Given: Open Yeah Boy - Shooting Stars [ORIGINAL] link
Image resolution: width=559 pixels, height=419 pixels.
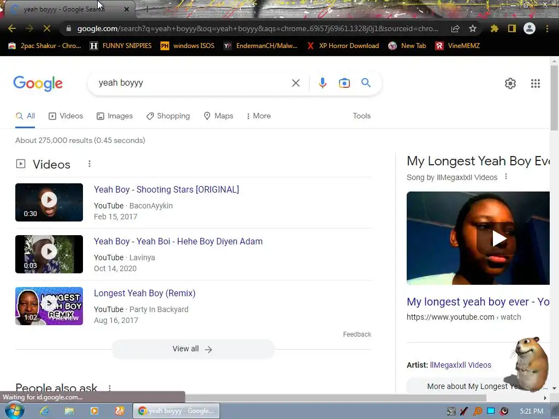Looking at the screenshot, I should point(166,189).
